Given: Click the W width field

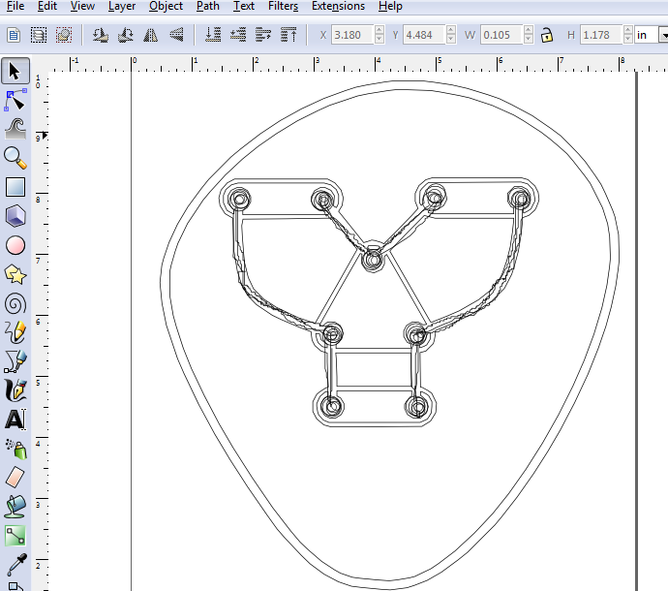Looking at the screenshot, I should (501, 35).
